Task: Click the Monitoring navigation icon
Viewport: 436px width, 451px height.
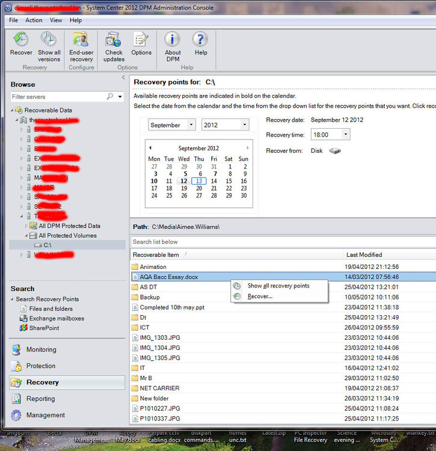Action: coord(16,349)
